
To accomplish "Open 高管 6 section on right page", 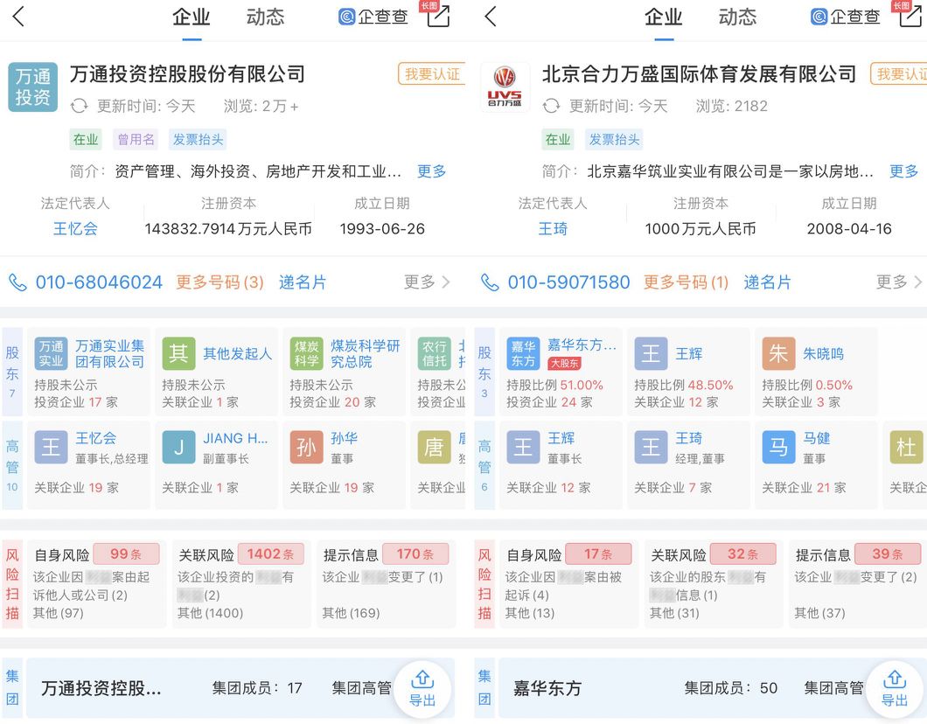I will pos(484,465).
